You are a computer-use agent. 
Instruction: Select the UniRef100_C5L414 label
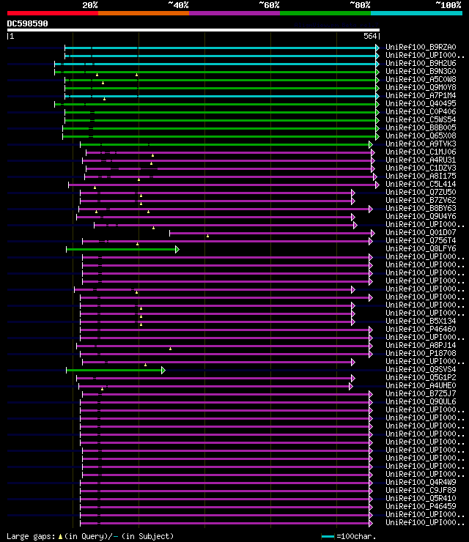pyautogui.click(x=421, y=185)
